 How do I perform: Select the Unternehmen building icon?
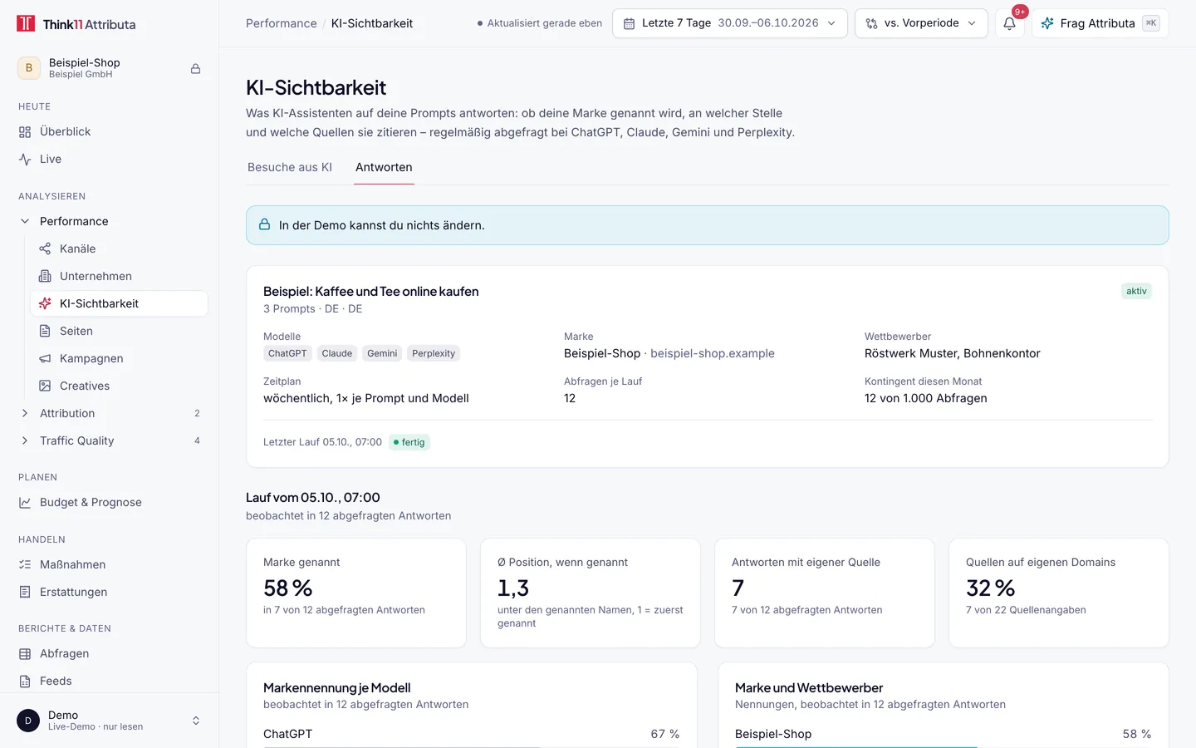click(x=45, y=277)
